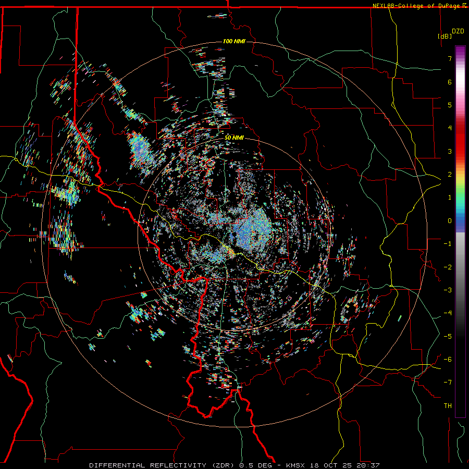Click the -4 value on the color scale
Image resolution: width=469 pixels, height=469 pixels.
coord(448,313)
